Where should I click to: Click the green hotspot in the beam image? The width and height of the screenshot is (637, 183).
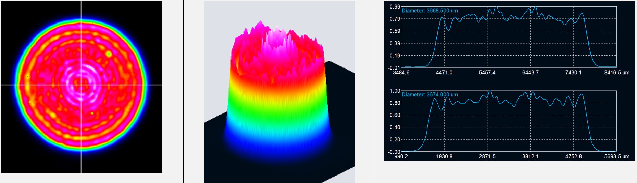tap(109, 54)
